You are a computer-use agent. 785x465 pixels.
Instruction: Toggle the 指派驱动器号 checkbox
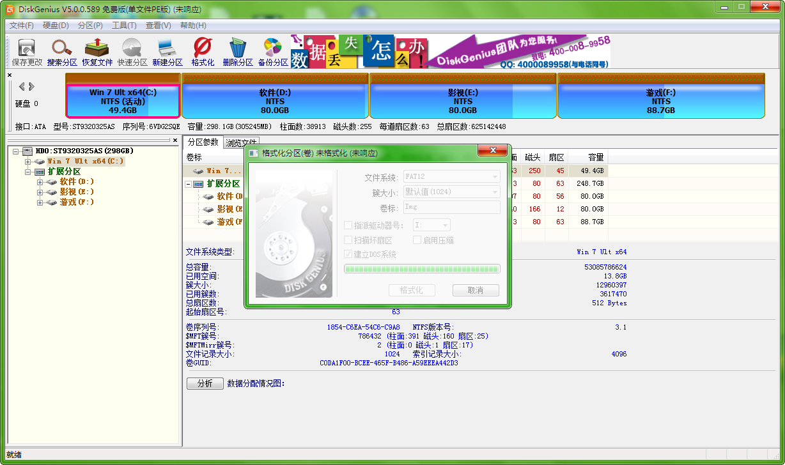click(348, 225)
